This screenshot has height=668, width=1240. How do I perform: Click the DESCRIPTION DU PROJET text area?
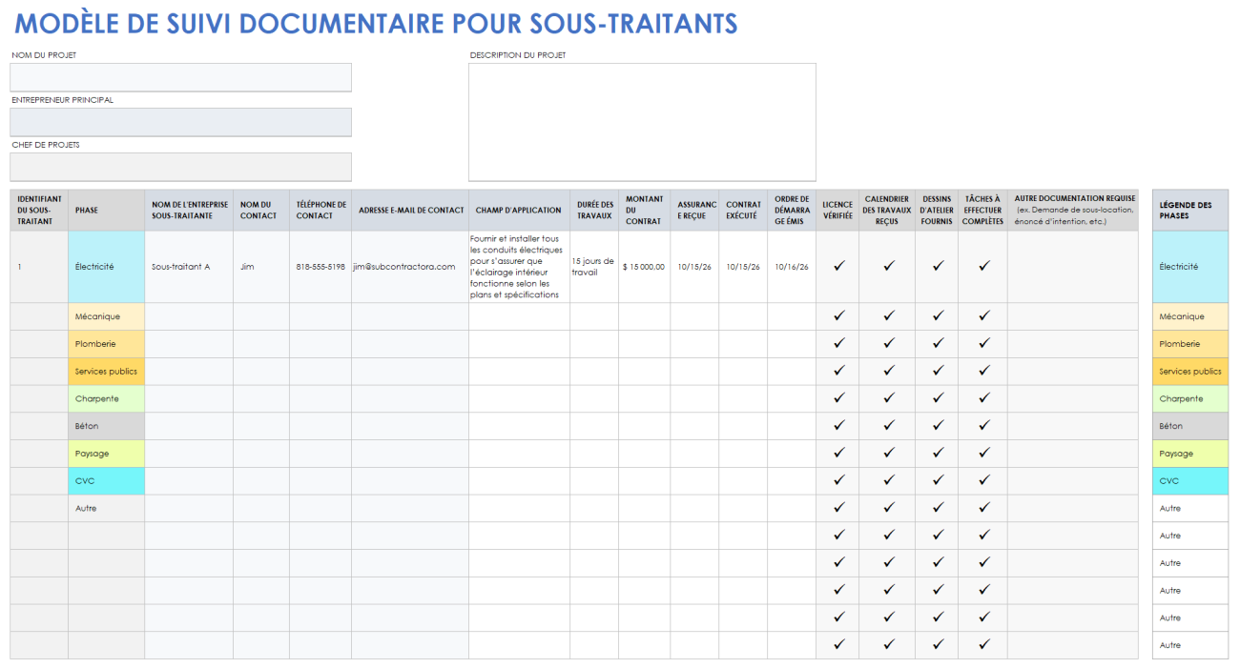tap(641, 122)
